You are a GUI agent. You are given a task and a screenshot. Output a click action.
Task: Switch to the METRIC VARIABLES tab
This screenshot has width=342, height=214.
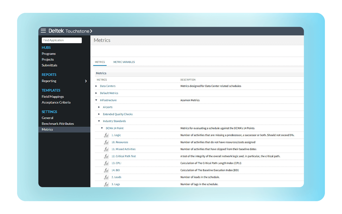pos(124,62)
